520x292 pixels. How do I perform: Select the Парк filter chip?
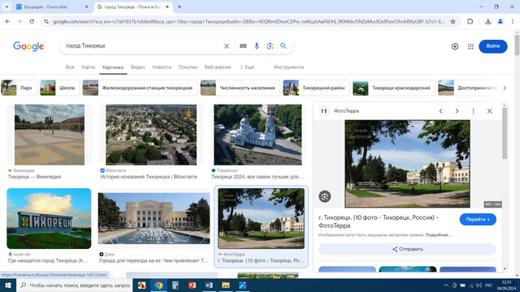click(x=19, y=88)
